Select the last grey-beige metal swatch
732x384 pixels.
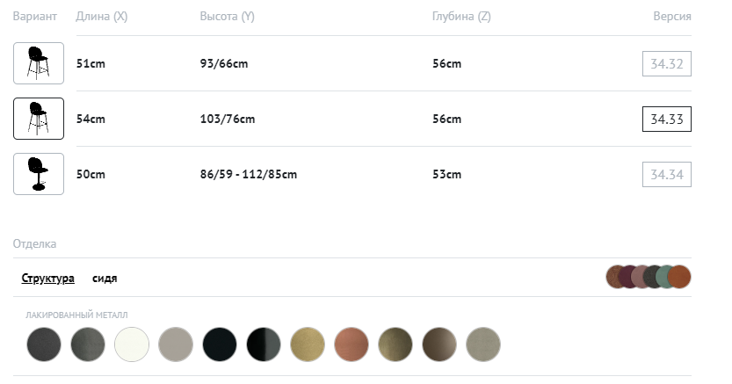[483, 344]
